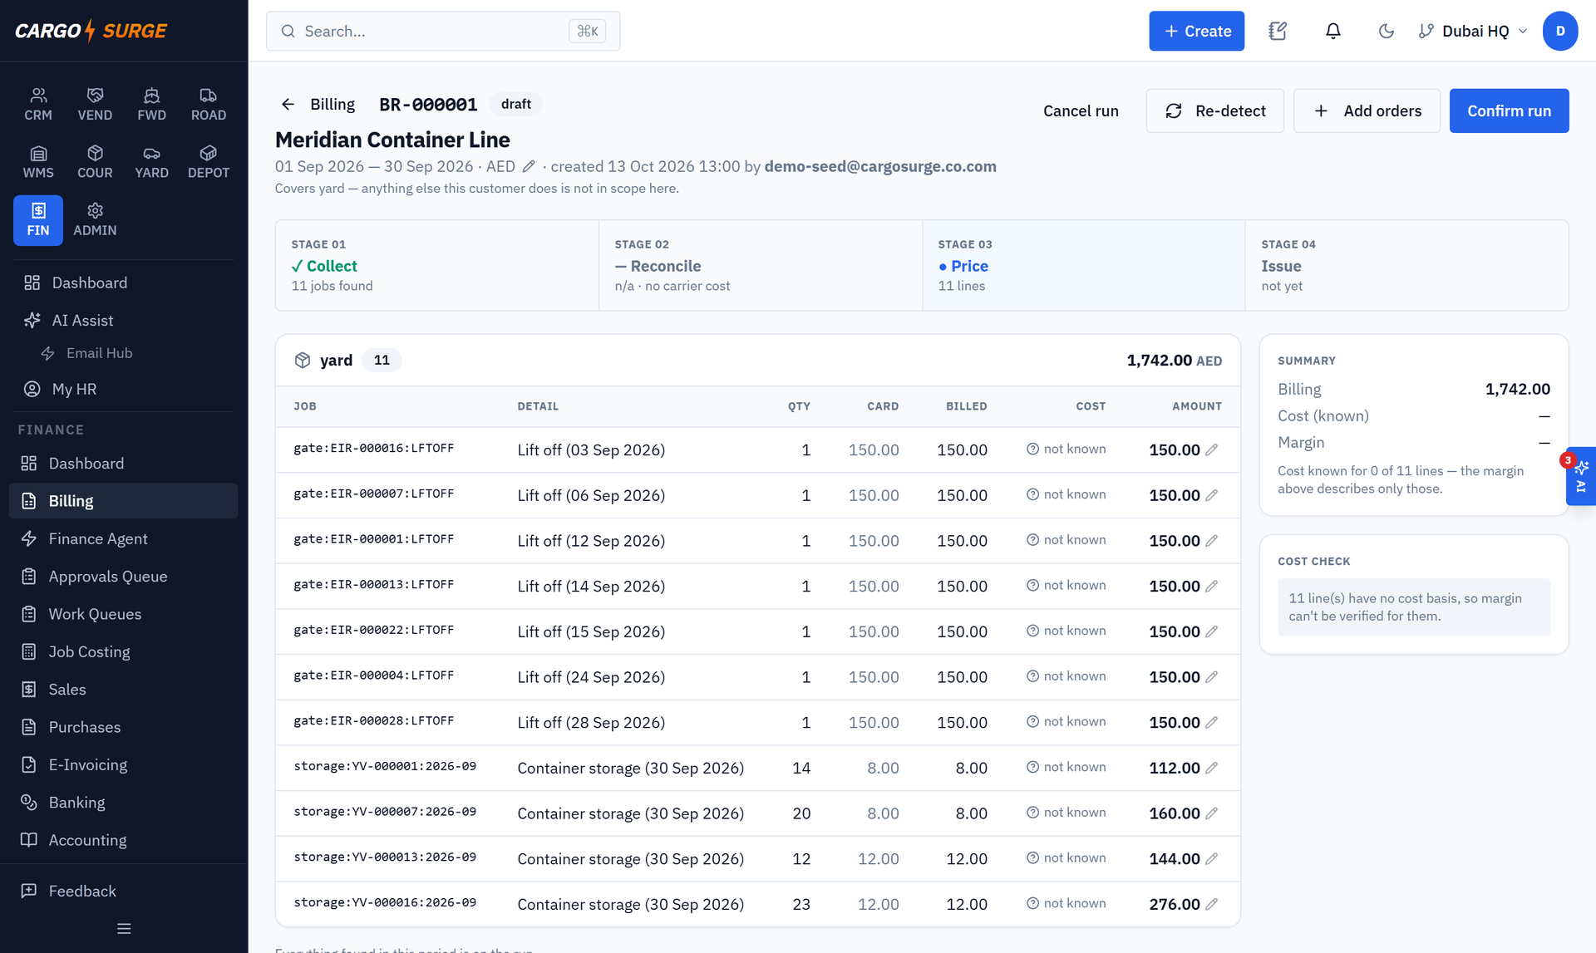The width and height of the screenshot is (1596, 953).
Task: Open the AI assistant side panel tab
Action: (x=1581, y=476)
